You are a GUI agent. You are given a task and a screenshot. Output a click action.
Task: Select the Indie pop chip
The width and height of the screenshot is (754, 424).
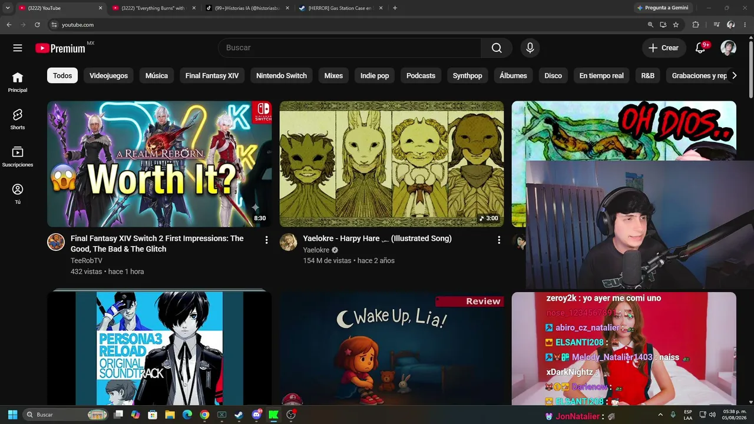pyautogui.click(x=375, y=75)
